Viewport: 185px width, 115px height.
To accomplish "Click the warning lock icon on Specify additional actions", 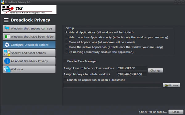I will point(7,53).
